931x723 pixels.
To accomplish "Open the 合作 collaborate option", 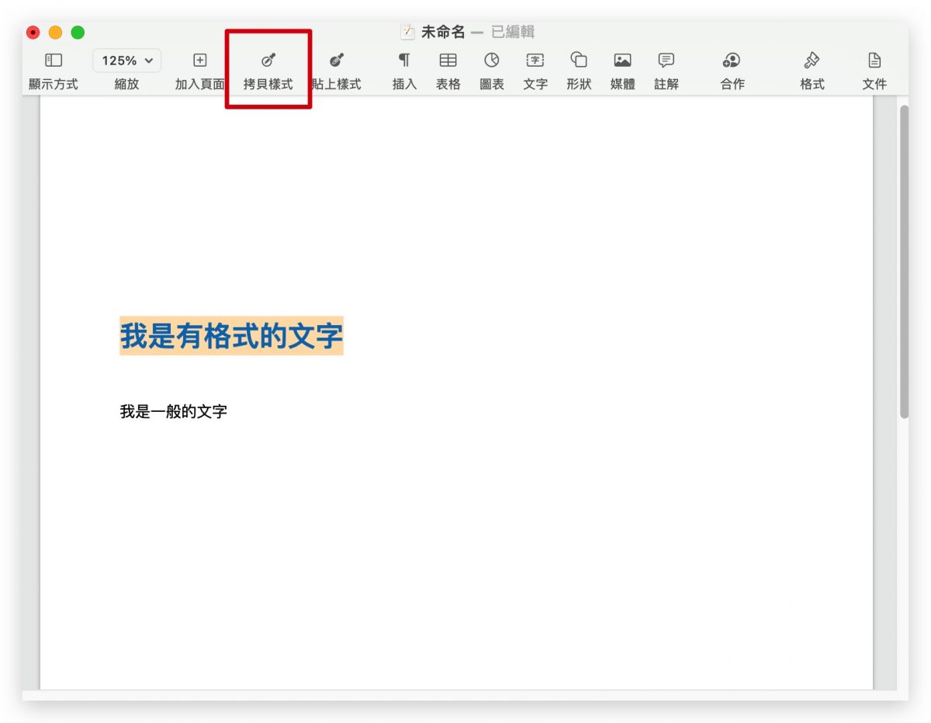I will click(x=732, y=71).
